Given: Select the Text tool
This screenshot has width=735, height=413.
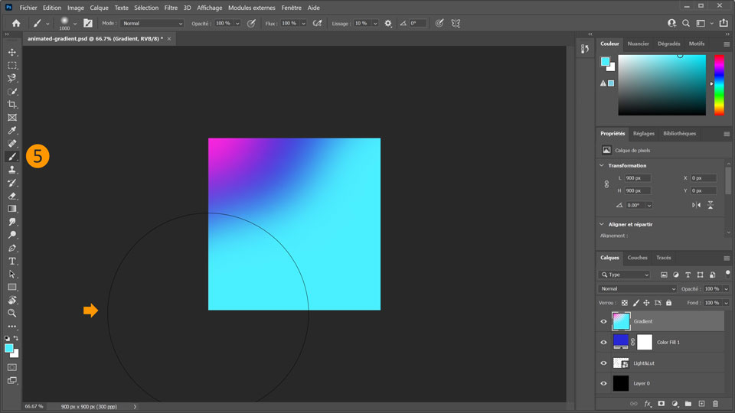Looking at the screenshot, I should pyautogui.click(x=12, y=261).
